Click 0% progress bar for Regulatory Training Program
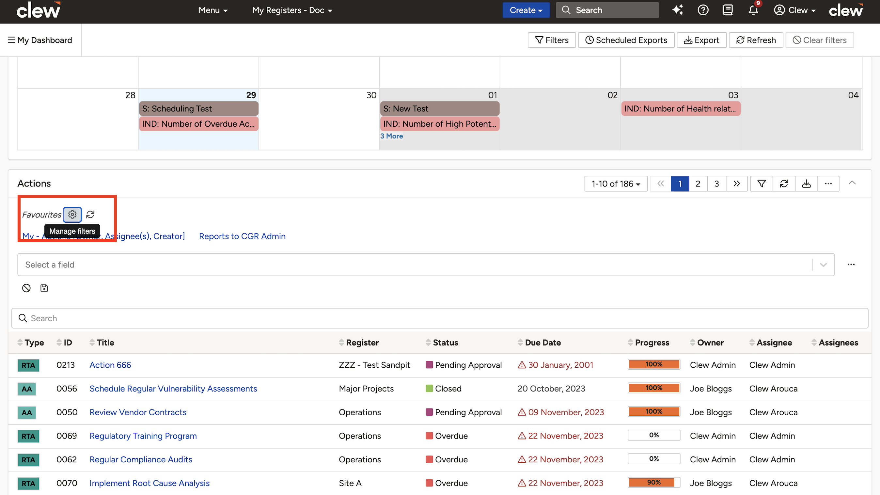This screenshot has height=495, width=880. tap(654, 435)
